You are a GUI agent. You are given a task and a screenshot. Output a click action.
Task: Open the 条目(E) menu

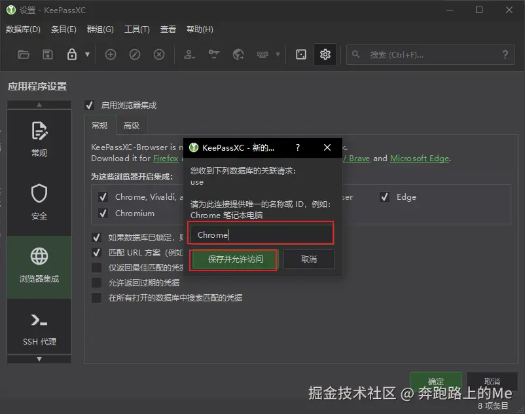click(63, 29)
